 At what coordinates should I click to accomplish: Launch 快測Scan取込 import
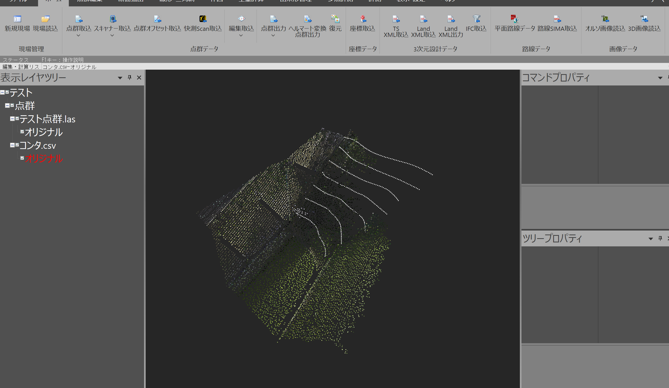203,23
